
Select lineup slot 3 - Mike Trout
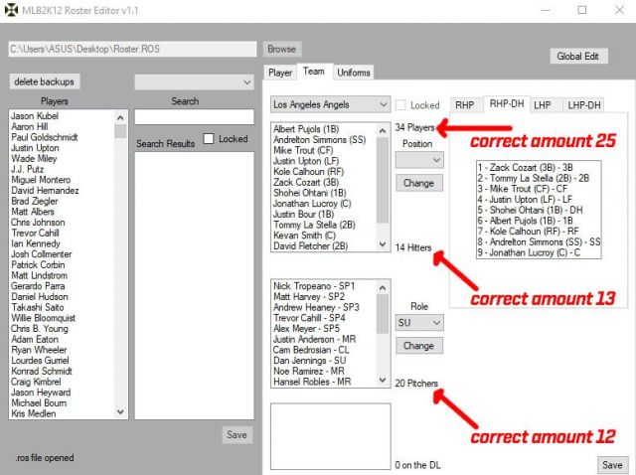(x=539, y=189)
